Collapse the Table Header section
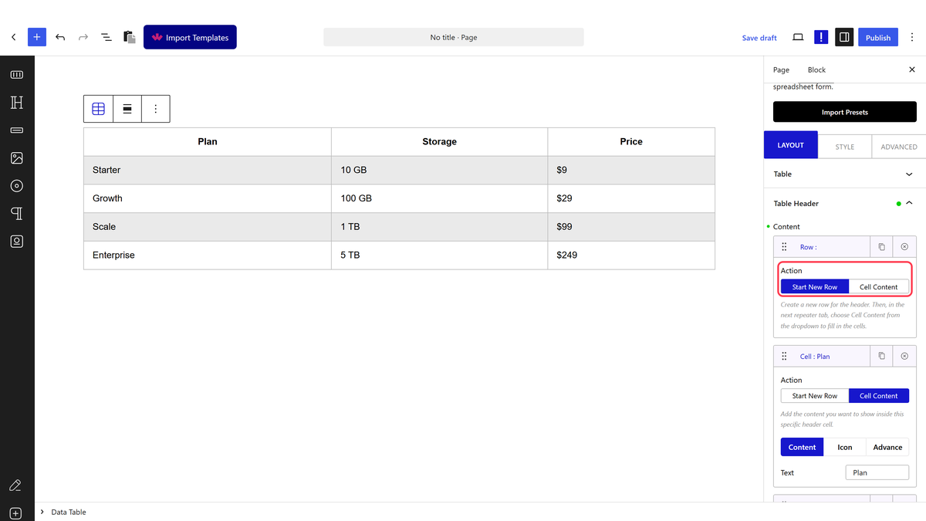926x521 pixels. coord(845,204)
